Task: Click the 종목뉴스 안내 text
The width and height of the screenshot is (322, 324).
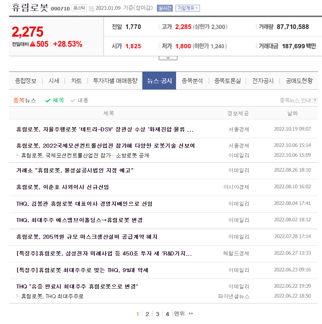Action: click(x=295, y=101)
